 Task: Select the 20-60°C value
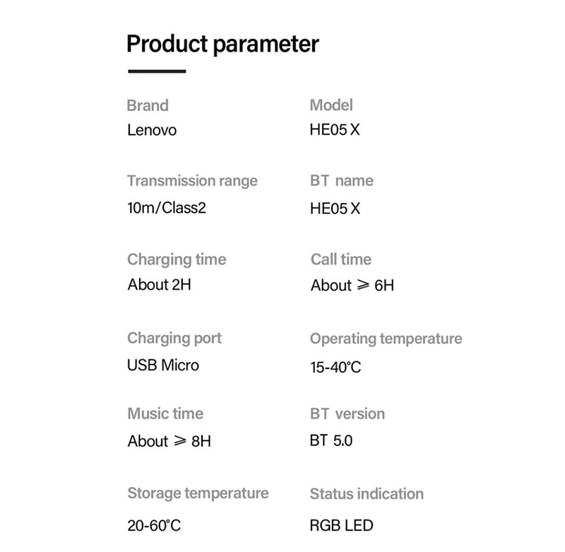[x=154, y=526]
